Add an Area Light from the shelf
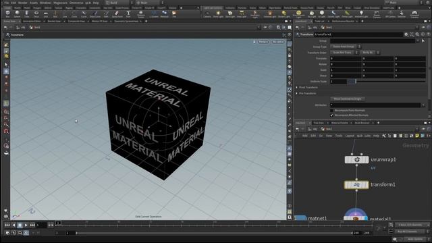 pos(242,14)
